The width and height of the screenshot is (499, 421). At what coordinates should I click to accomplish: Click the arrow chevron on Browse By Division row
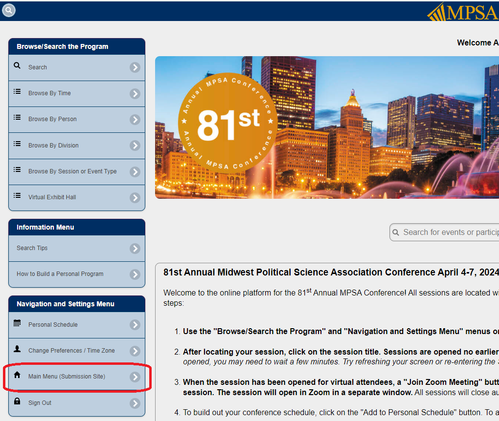[135, 146]
